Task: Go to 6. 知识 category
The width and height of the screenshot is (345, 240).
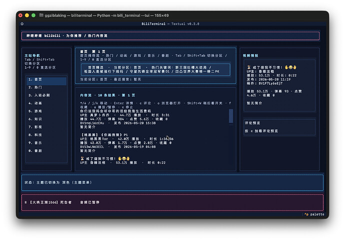Action: 46,119
